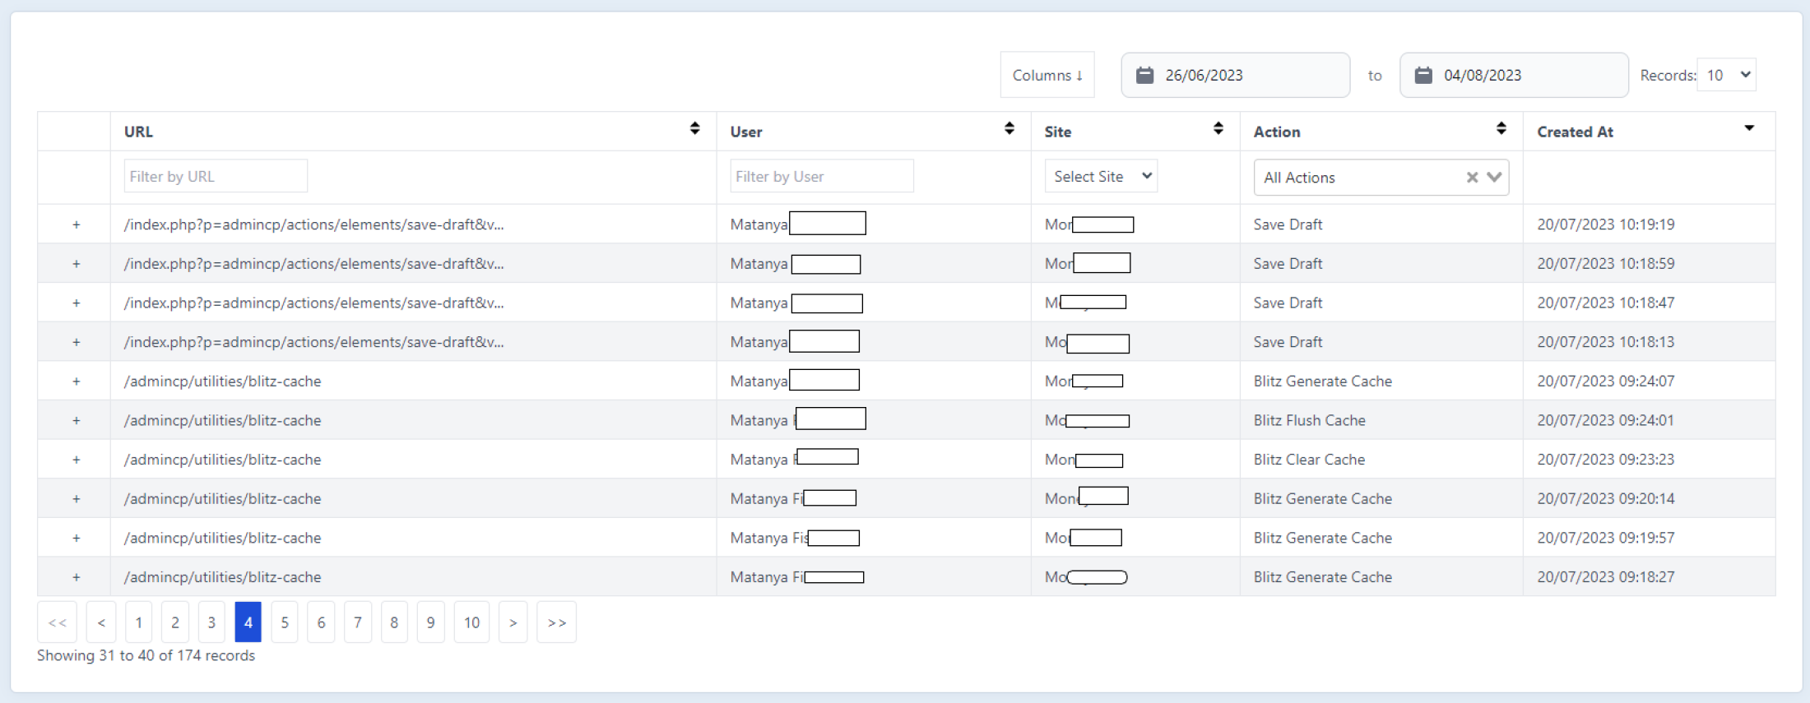The height and width of the screenshot is (703, 1810).
Task: Open the All Actions dropdown
Action: (1494, 178)
